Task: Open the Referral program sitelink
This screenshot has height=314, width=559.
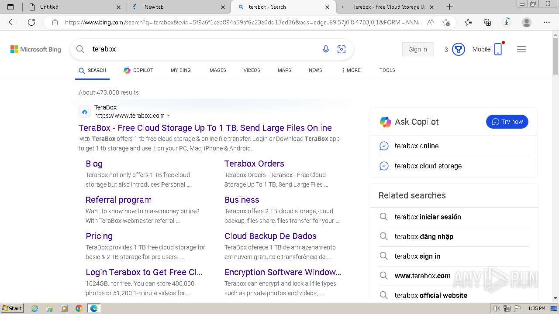Action: point(118,200)
